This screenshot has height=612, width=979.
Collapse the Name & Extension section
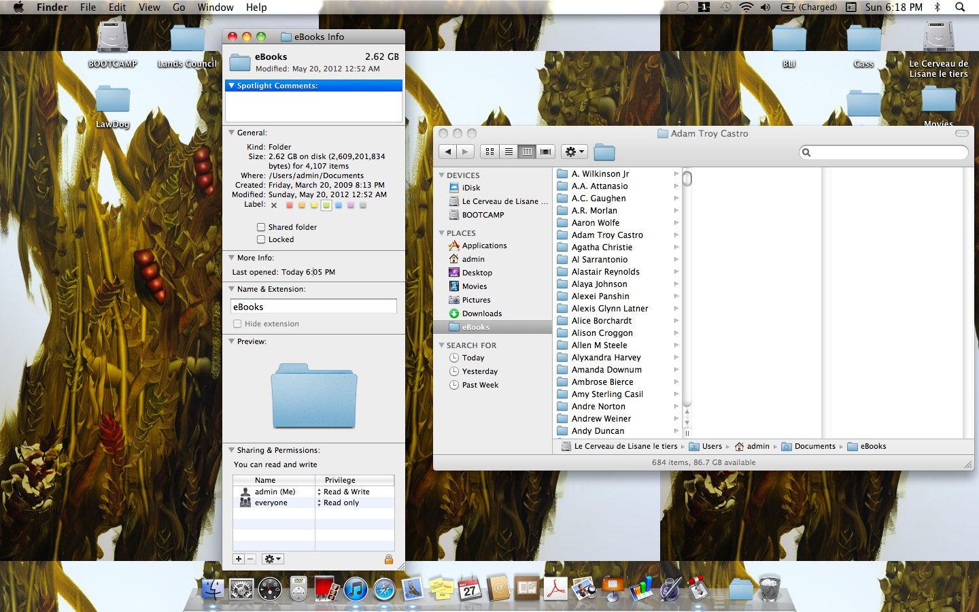(232, 289)
